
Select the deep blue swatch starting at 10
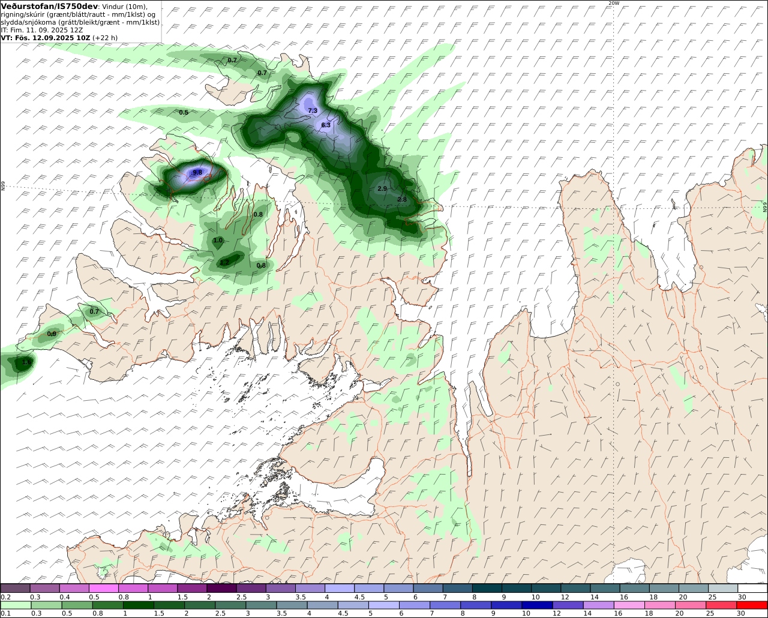coord(537,605)
